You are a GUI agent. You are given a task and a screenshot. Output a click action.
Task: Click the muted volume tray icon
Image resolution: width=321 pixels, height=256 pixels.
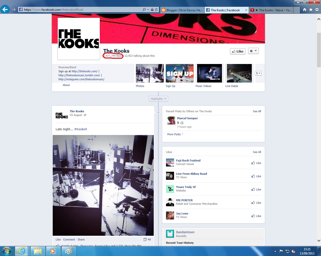coord(293,251)
